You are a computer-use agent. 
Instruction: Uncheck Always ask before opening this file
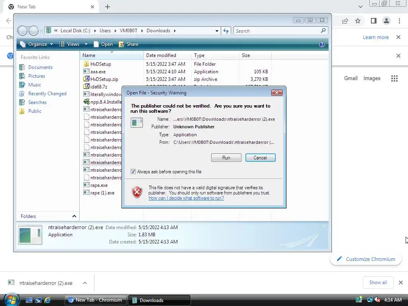[x=133, y=172]
